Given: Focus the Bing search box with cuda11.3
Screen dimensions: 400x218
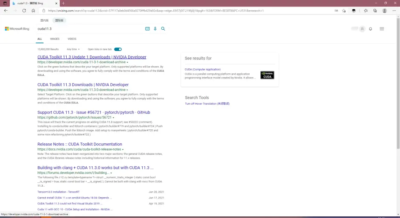Looking at the screenshot, I should 89,29.
